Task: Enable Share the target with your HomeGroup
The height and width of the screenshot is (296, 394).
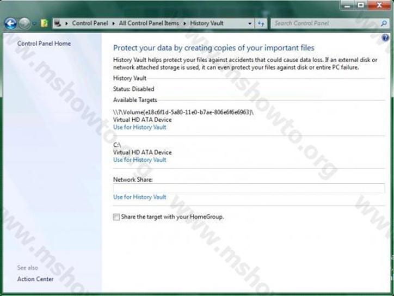Action: [116, 217]
